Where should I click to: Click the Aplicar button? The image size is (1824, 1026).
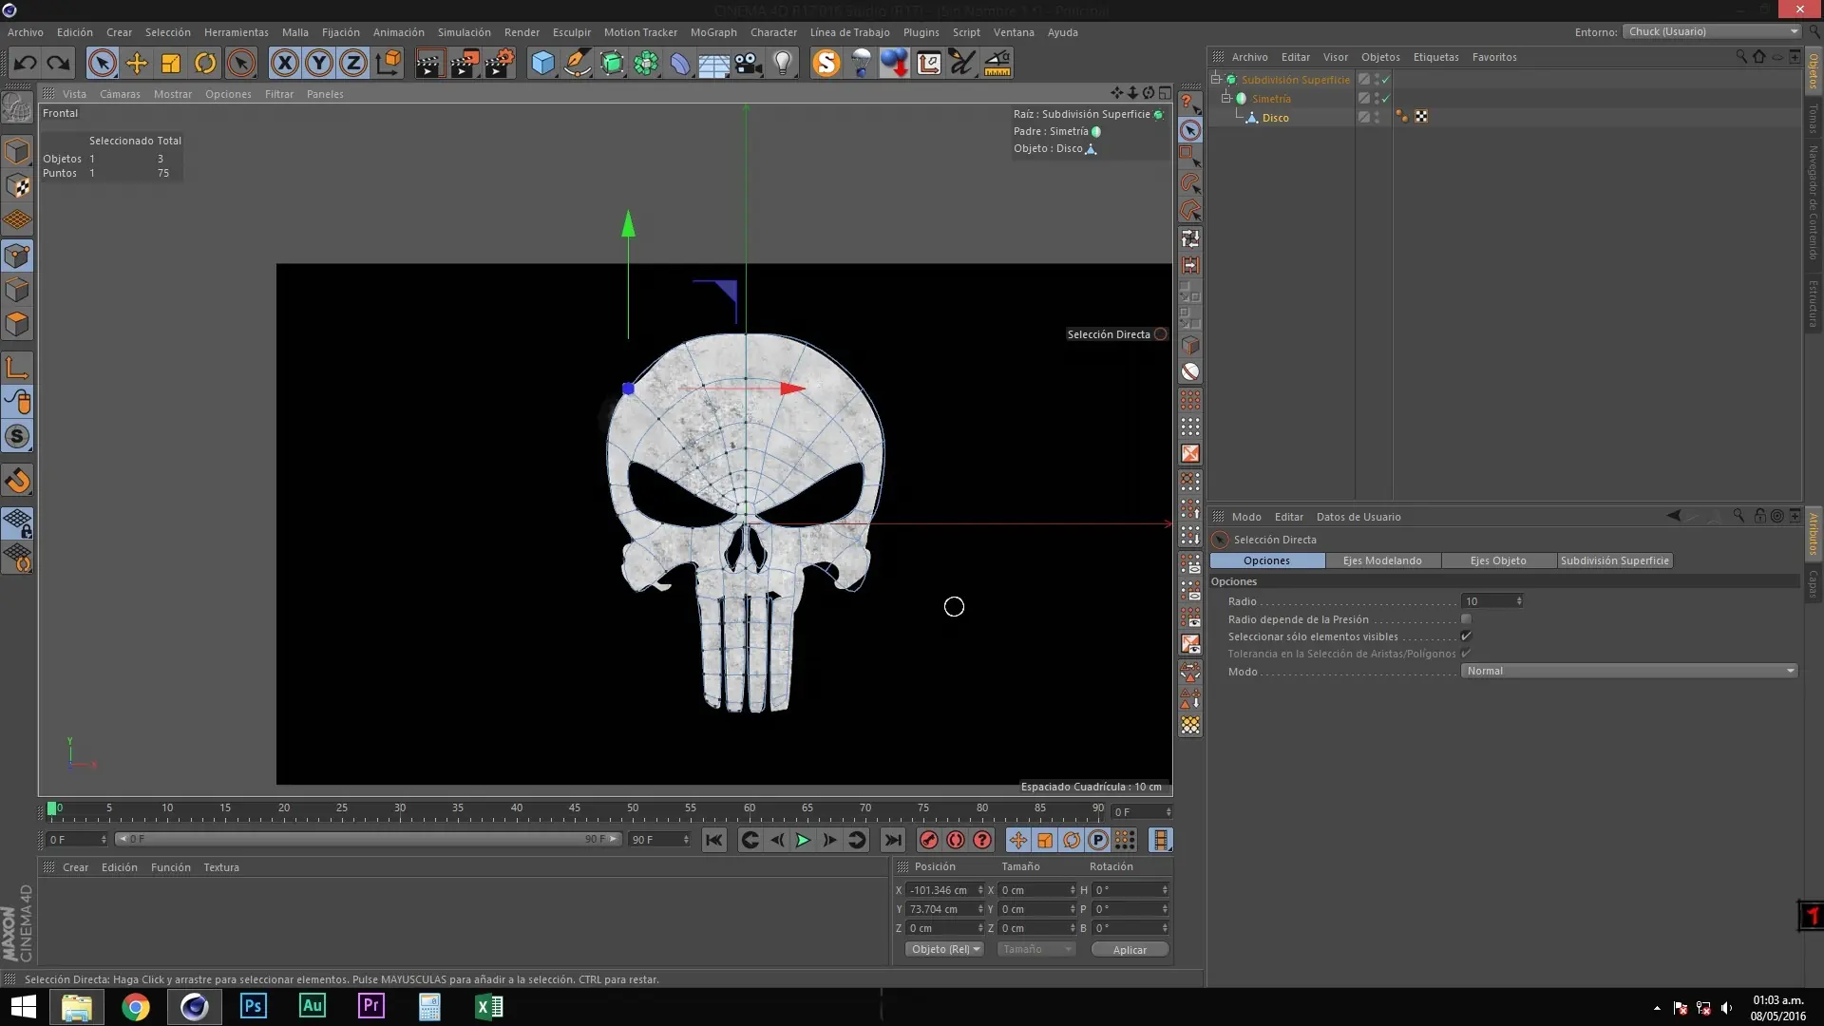(1130, 950)
